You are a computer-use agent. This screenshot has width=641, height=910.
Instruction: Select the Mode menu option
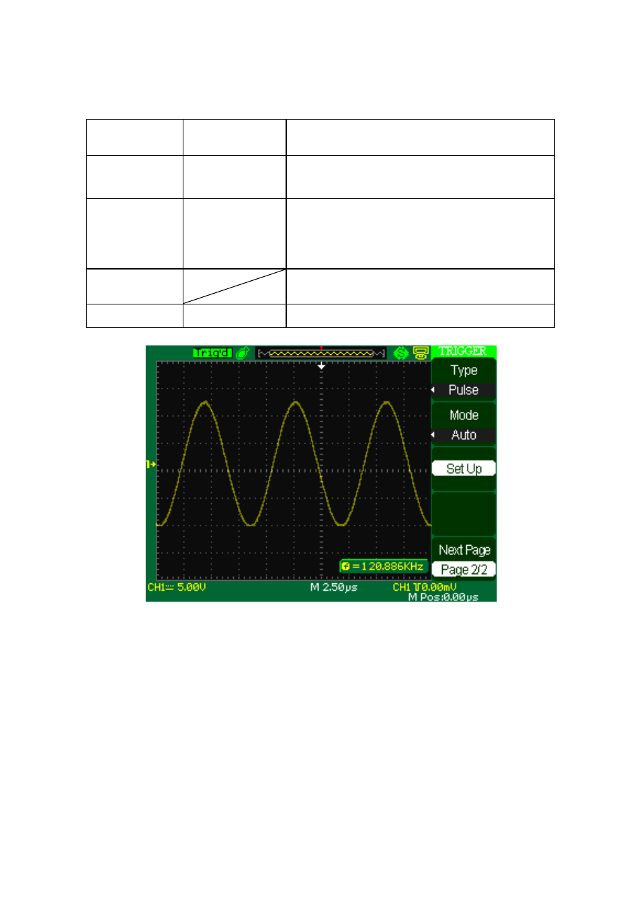point(464,415)
